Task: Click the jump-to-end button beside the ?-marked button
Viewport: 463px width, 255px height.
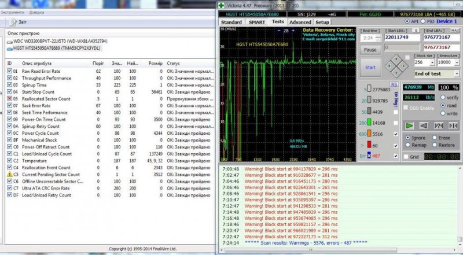Action: 453,125
